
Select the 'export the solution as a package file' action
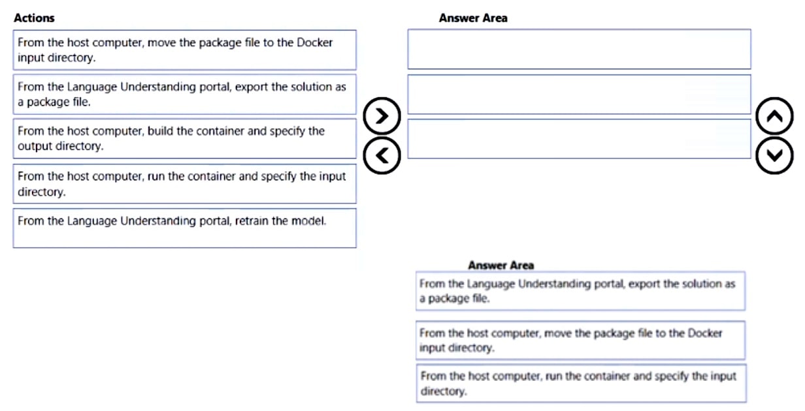point(184,94)
